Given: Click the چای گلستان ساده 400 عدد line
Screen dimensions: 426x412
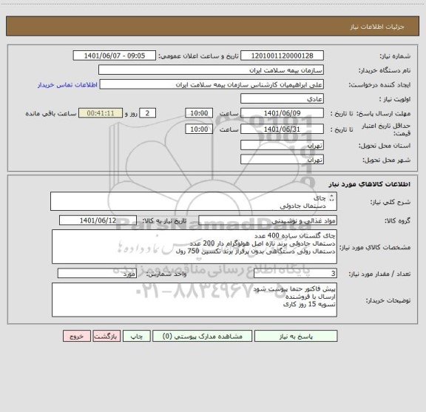Looking at the screenshot, I should (x=295, y=235).
